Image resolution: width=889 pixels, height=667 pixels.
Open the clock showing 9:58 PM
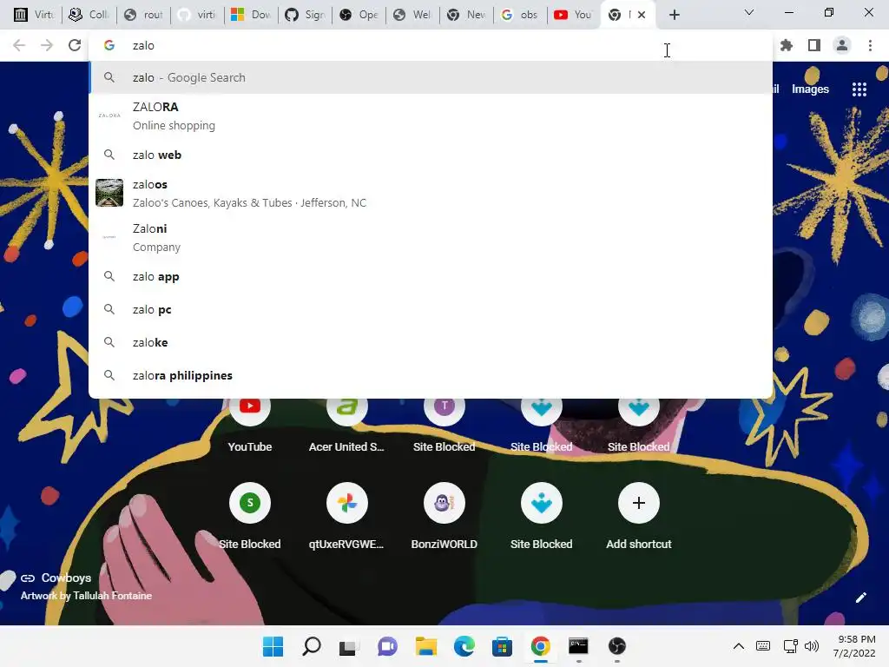(x=854, y=646)
